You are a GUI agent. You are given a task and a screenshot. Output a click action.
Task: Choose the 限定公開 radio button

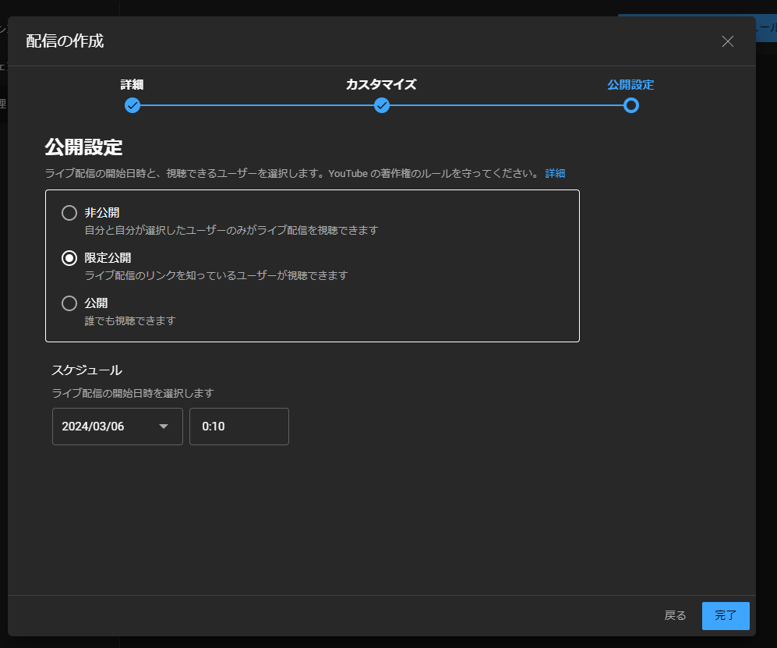pyautogui.click(x=69, y=258)
